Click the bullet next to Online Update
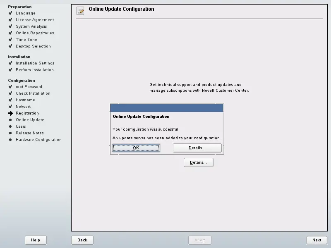This screenshot has height=248, width=331. pyautogui.click(x=10, y=120)
